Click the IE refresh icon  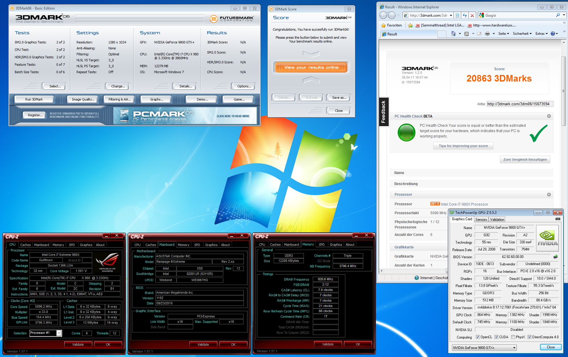465,15
